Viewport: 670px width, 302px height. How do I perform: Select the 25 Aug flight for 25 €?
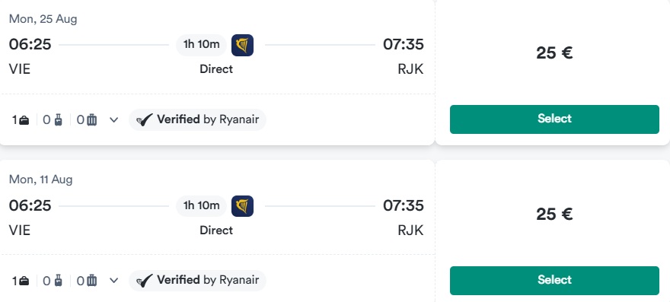pyautogui.click(x=554, y=119)
